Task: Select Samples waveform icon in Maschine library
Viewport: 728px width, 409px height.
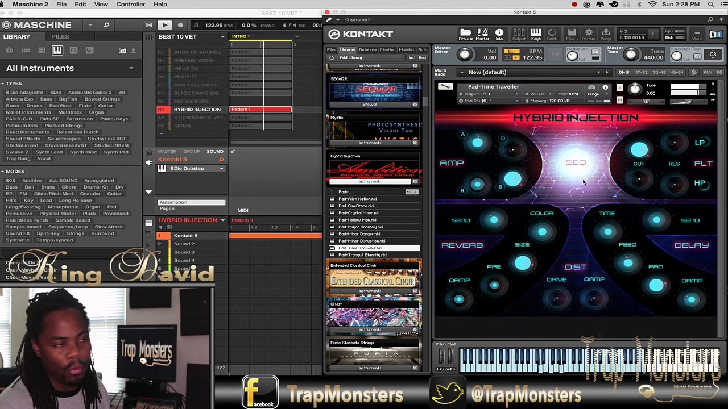Action: point(89,51)
